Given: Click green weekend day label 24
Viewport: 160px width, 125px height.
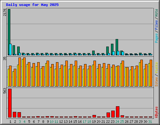Looking at the screenshot, I should tap(117, 122).
